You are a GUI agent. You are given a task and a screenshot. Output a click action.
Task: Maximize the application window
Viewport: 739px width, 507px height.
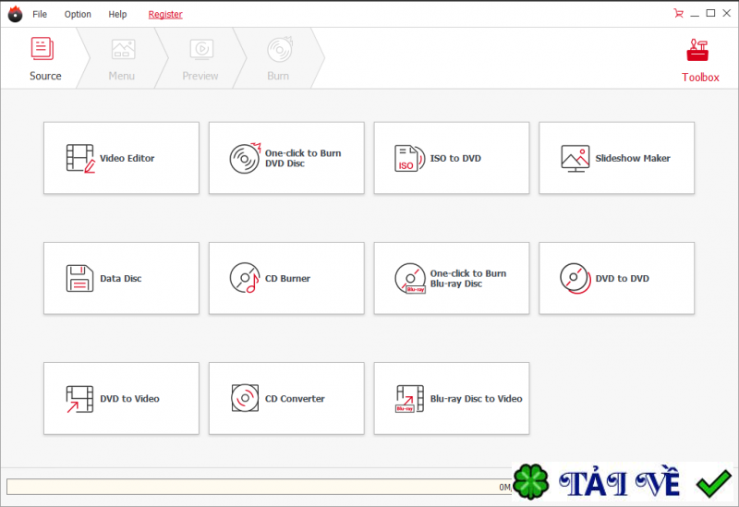point(710,13)
